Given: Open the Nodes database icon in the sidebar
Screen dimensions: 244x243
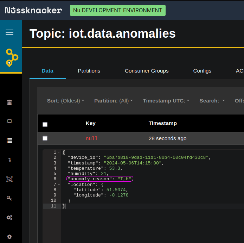Looking at the screenshot, I should 9,102.
